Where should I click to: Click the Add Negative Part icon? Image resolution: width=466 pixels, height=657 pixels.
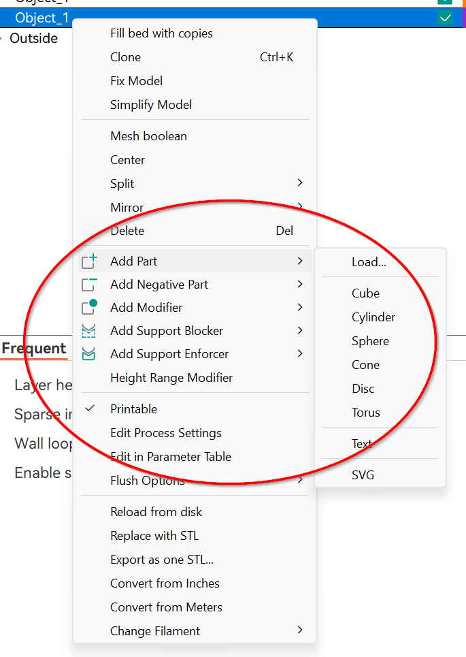point(89,285)
